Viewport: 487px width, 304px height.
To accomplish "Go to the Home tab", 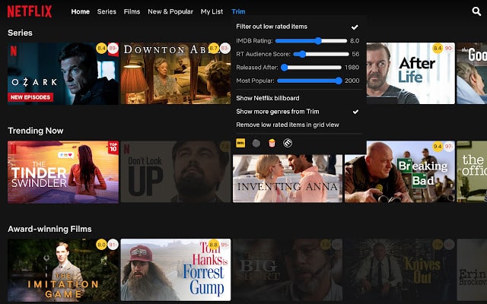I will coord(81,11).
